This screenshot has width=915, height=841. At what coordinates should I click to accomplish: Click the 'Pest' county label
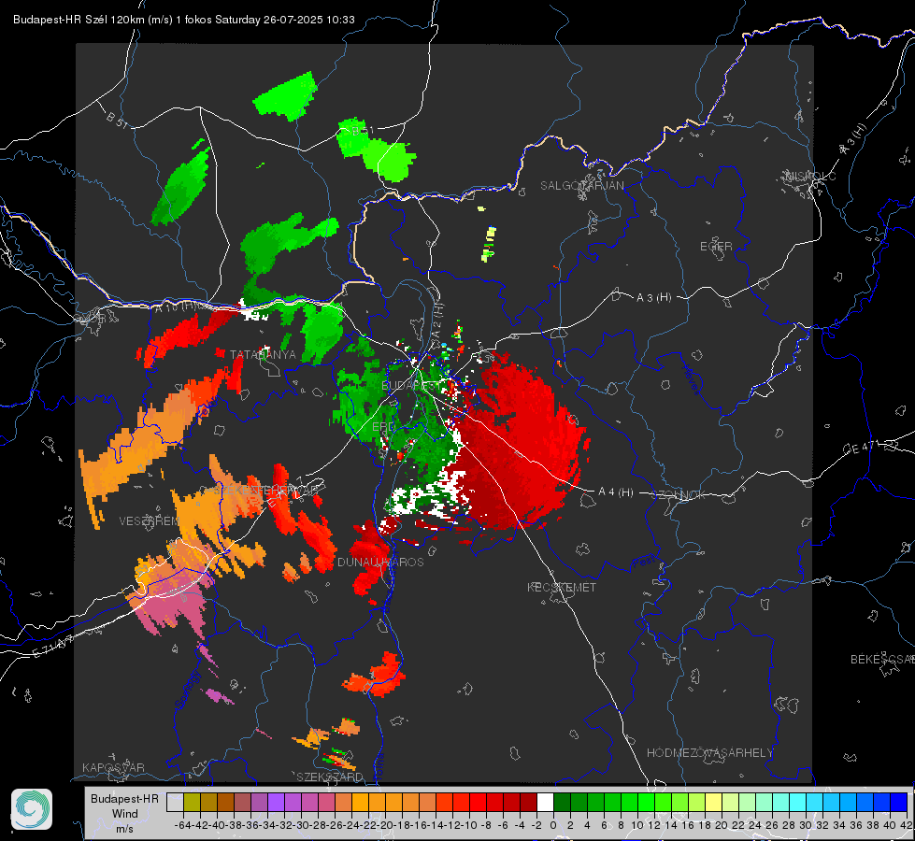pyautogui.click(x=642, y=563)
